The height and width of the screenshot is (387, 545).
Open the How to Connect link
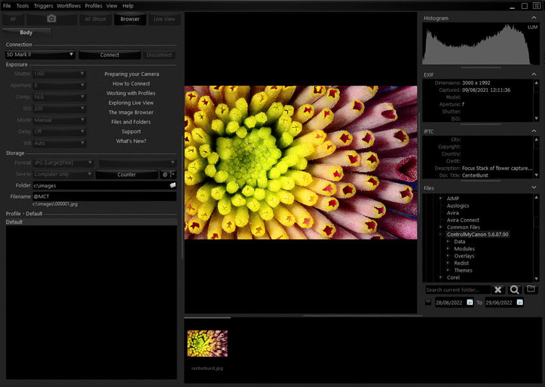(131, 84)
